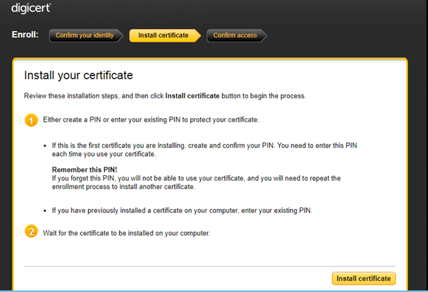Viewport: 428px width, 292px height.
Task: Select the highlighted Install certificate step
Action: coord(163,35)
